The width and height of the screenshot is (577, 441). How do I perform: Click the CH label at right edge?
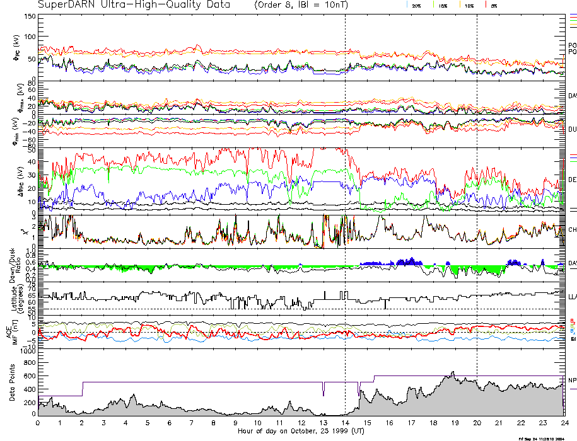pos(572,231)
